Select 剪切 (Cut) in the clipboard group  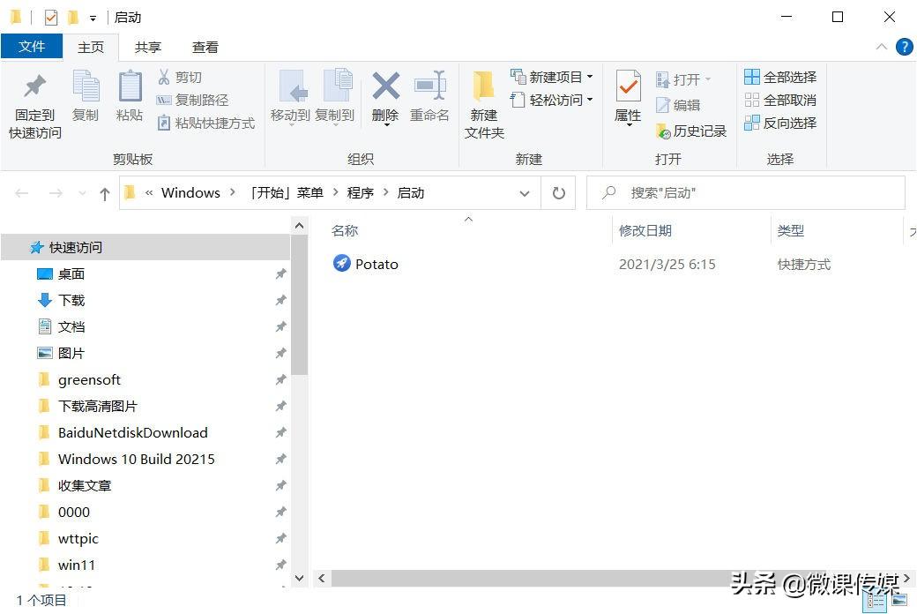tap(180, 78)
